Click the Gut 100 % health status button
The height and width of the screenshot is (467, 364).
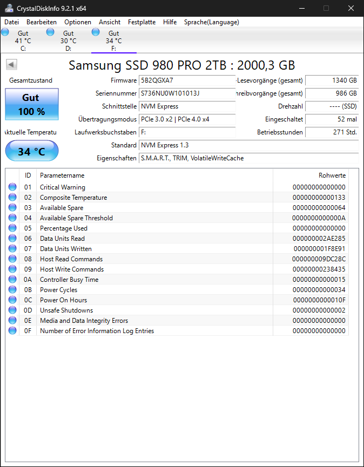tap(32, 104)
